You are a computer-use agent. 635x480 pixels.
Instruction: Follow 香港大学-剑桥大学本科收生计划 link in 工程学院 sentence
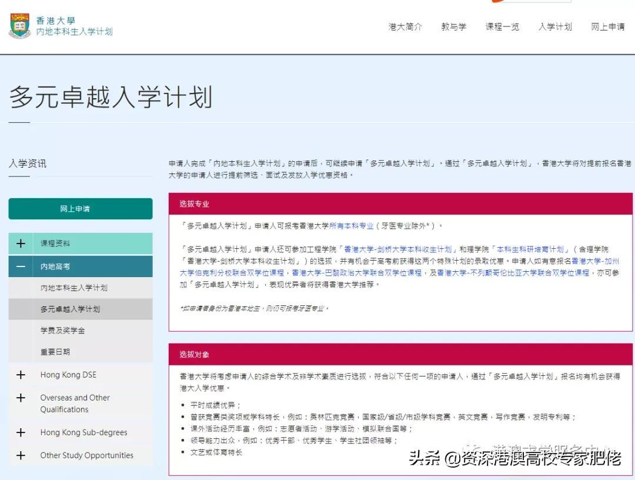click(397, 249)
